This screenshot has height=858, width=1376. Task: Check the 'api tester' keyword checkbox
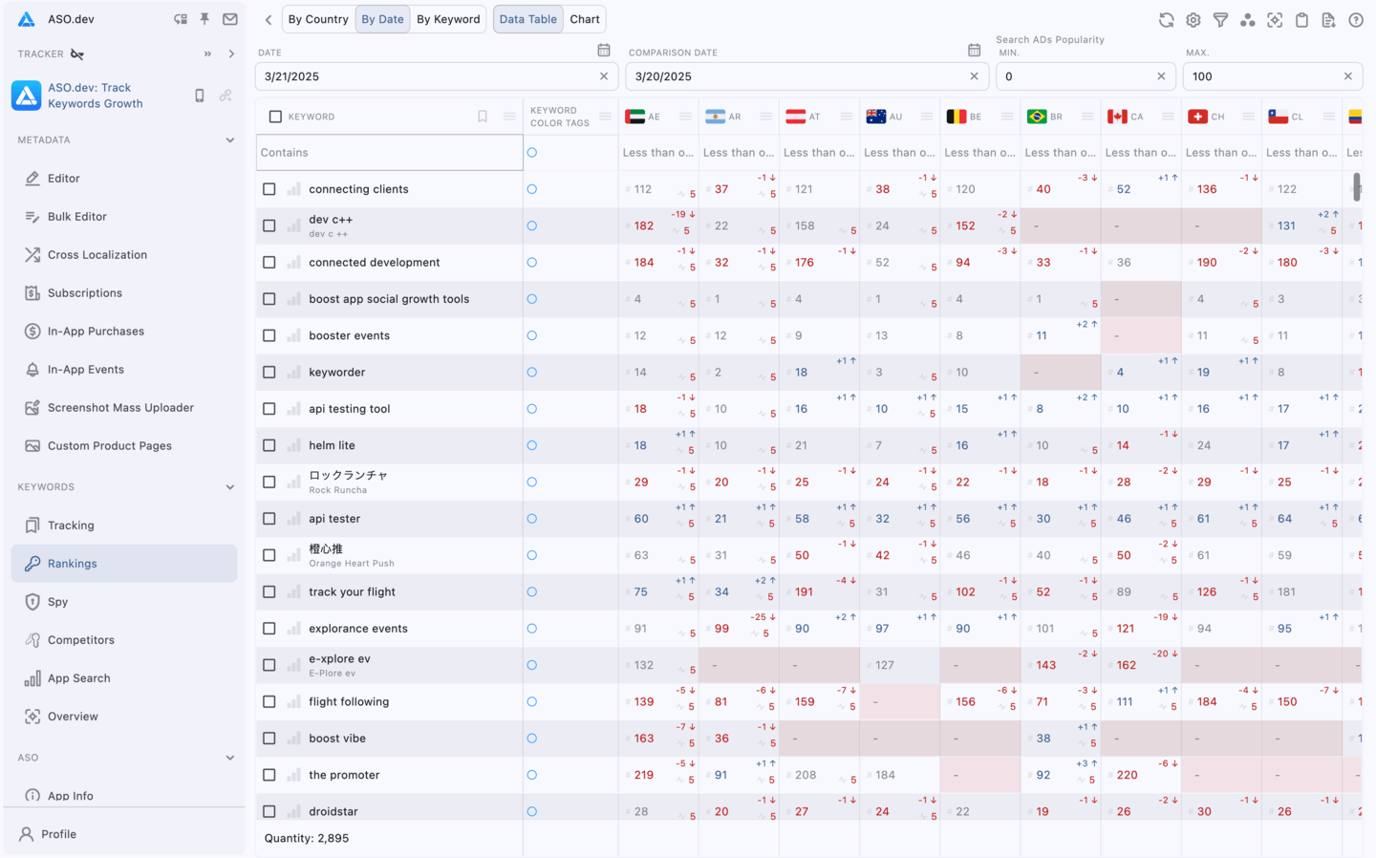coord(269,519)
